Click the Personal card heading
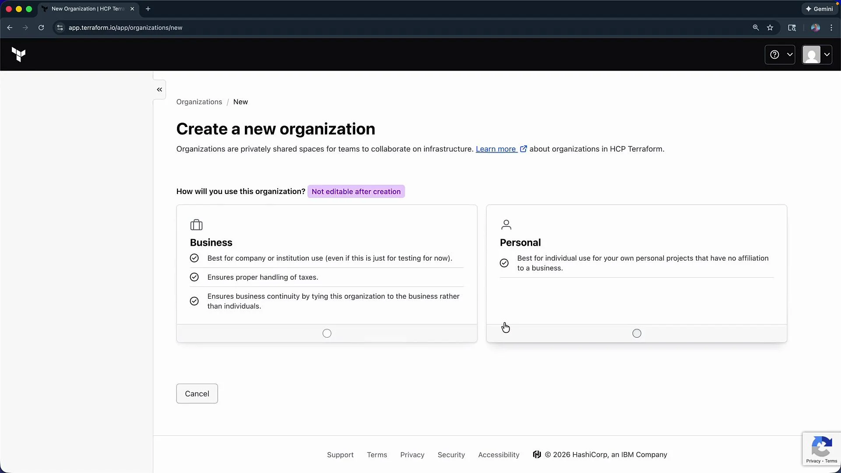Viewport: 841px width, 473px height. click(520, 243)
